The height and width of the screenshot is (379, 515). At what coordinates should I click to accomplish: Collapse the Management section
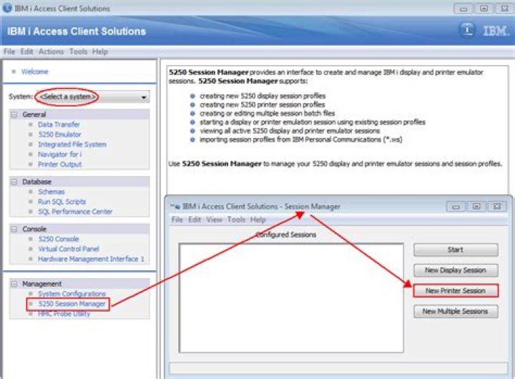coord(14,284)
